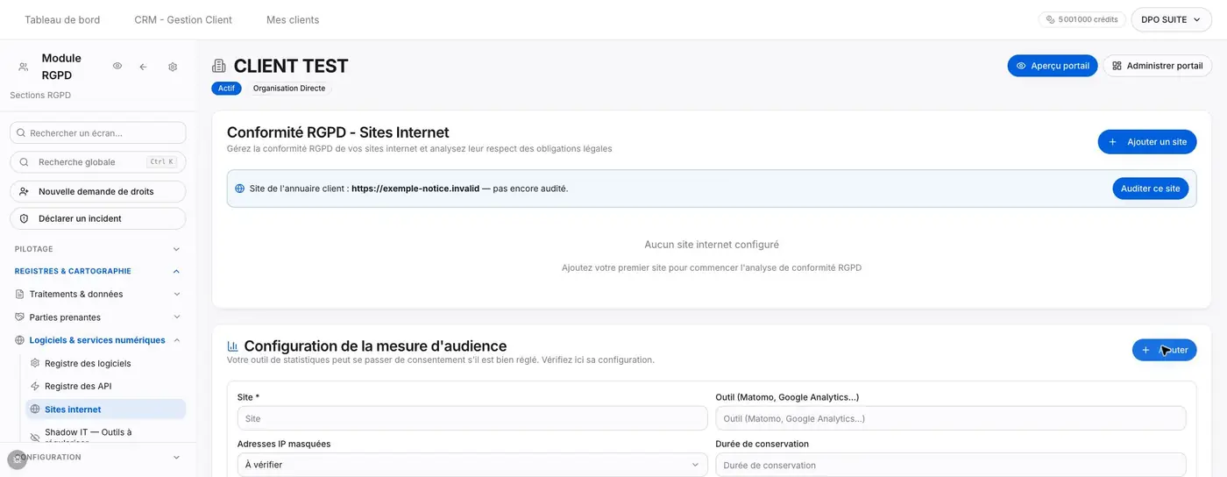Click the Parties prenantes handshake icon
Viewport: 1227px width, 477px height.
pos(20,317)
